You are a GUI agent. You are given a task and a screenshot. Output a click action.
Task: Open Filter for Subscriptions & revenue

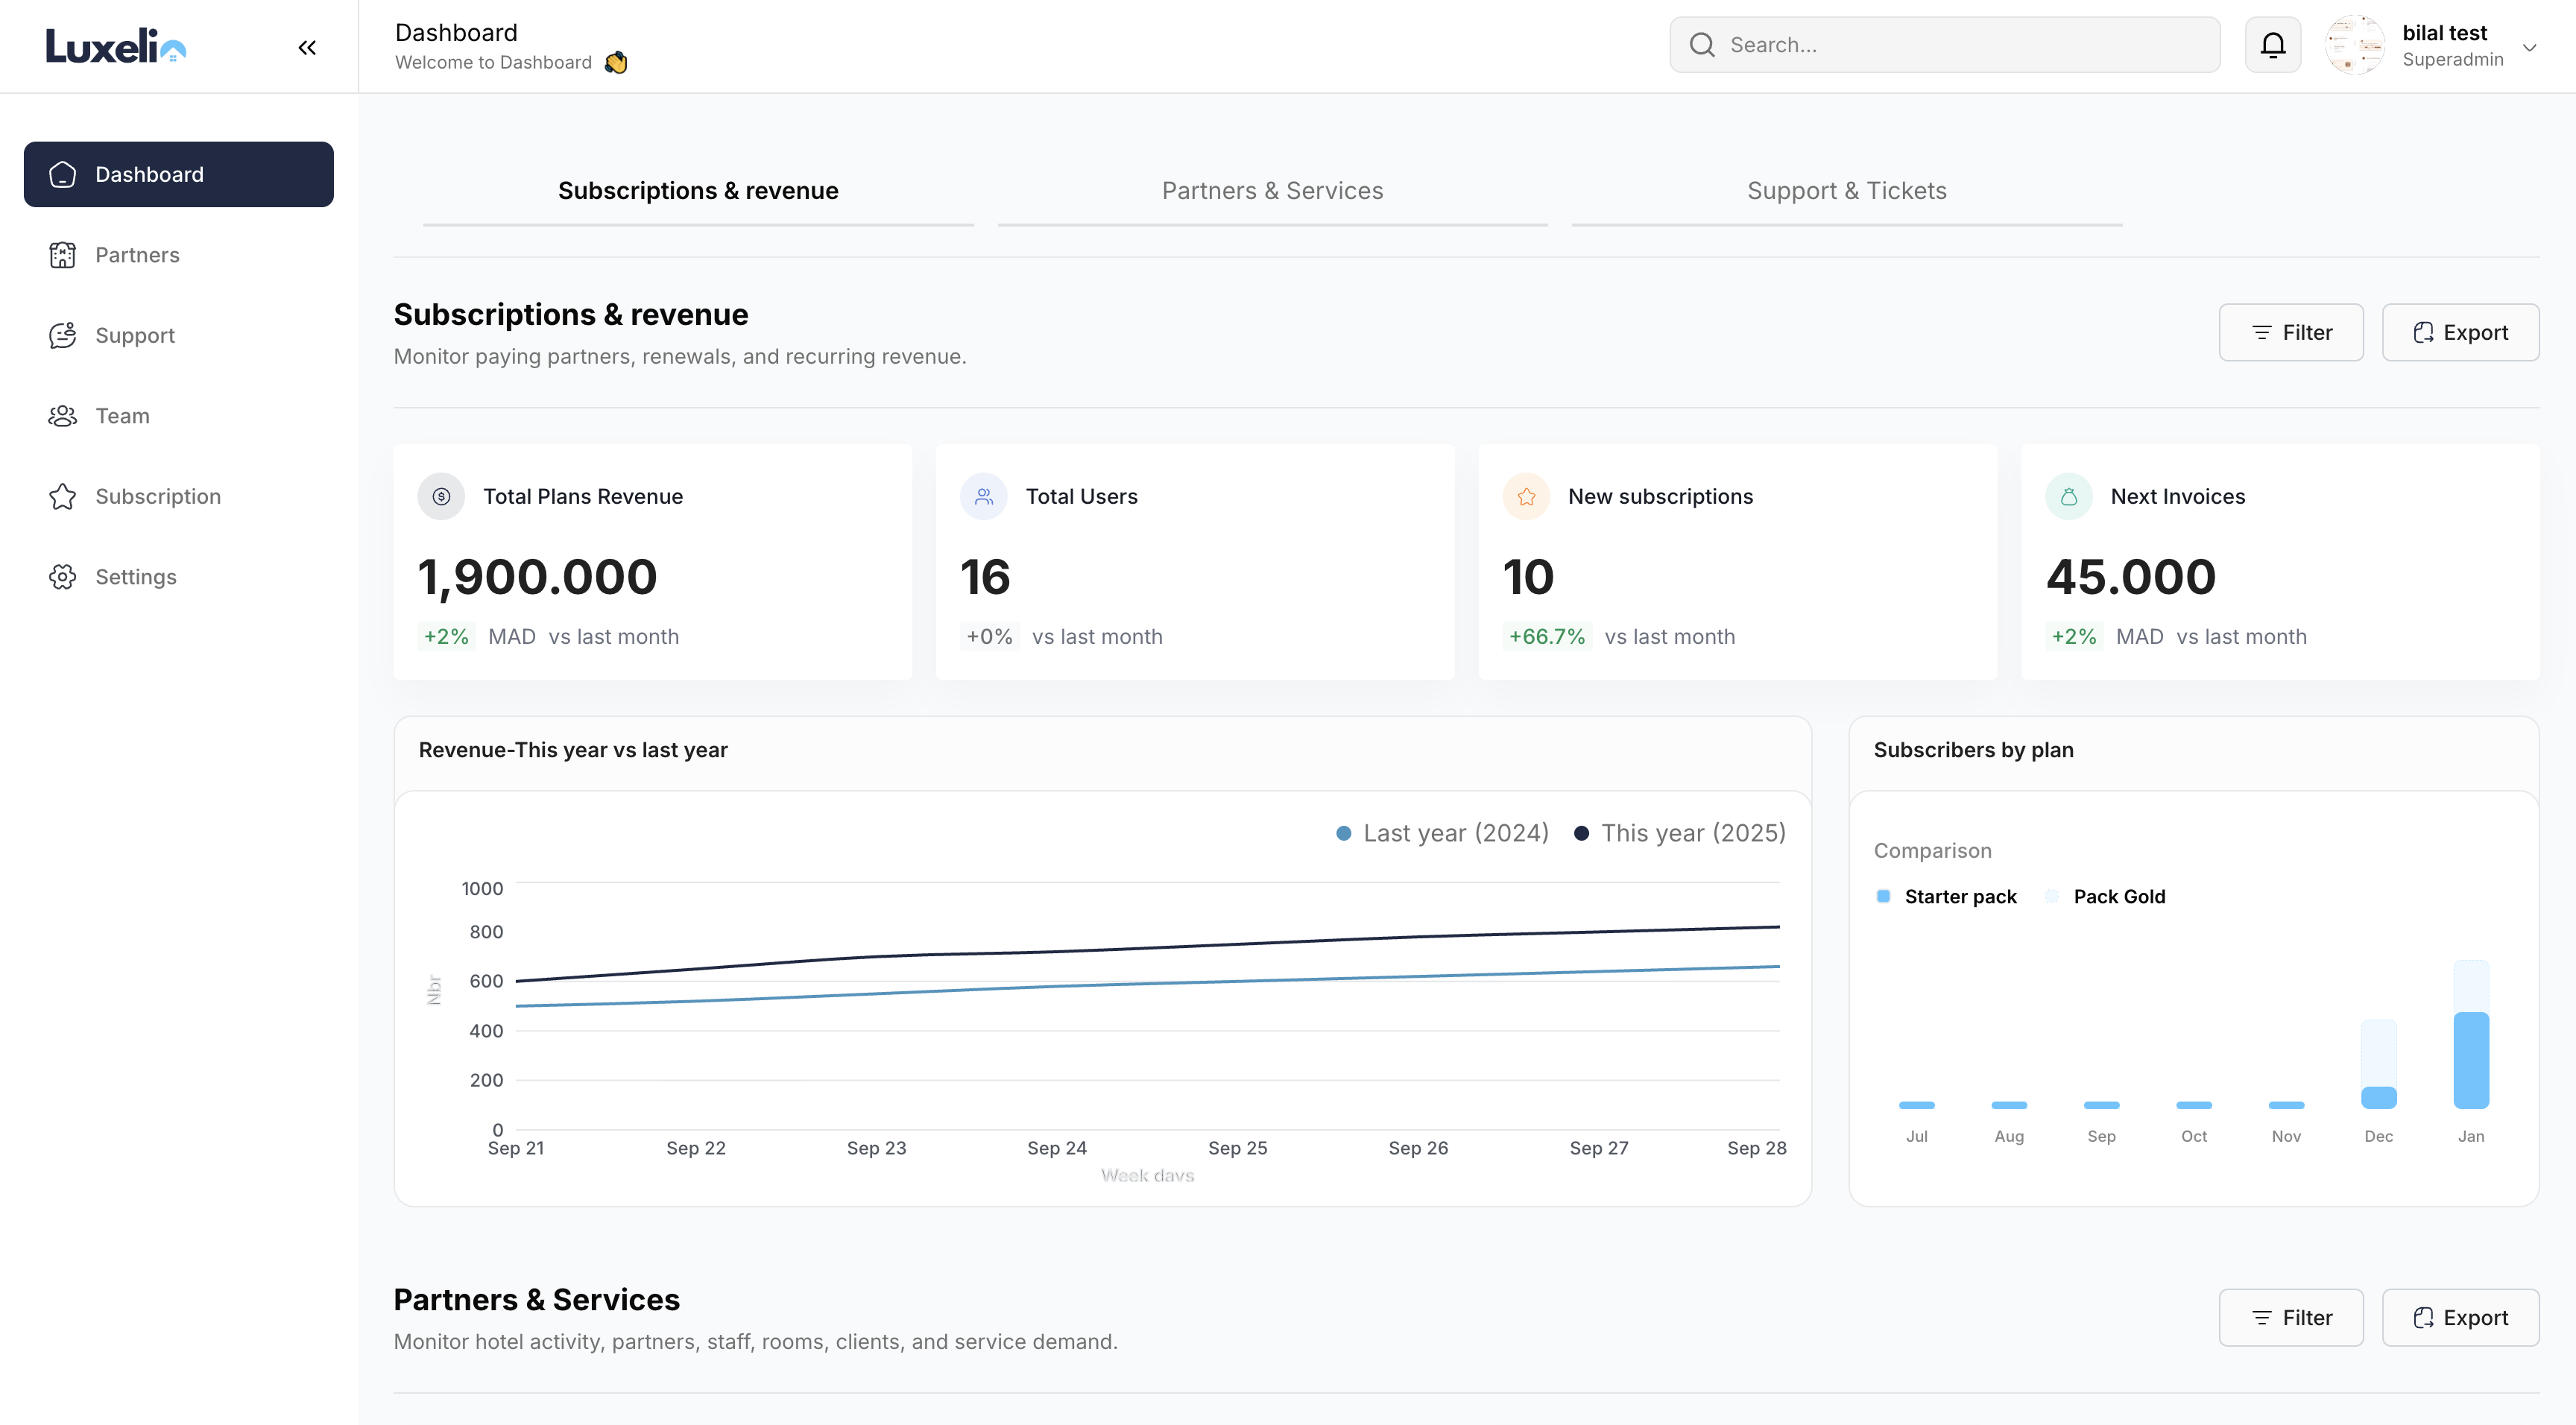pyautogui.click(x=2290, y=332)
